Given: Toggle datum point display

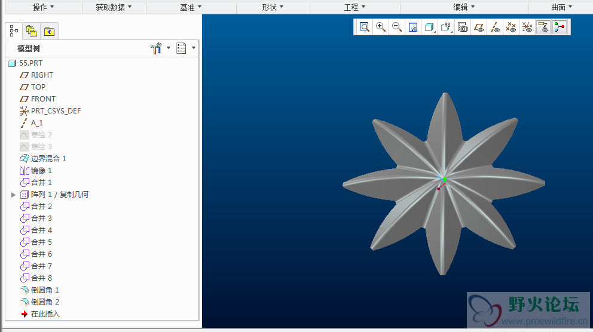Looking at the screenshot, I should pyautogui.click(x=511, y=27).
